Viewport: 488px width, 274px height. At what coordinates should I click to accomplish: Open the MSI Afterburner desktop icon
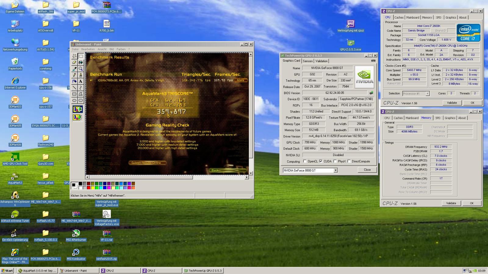pos(76,236)
